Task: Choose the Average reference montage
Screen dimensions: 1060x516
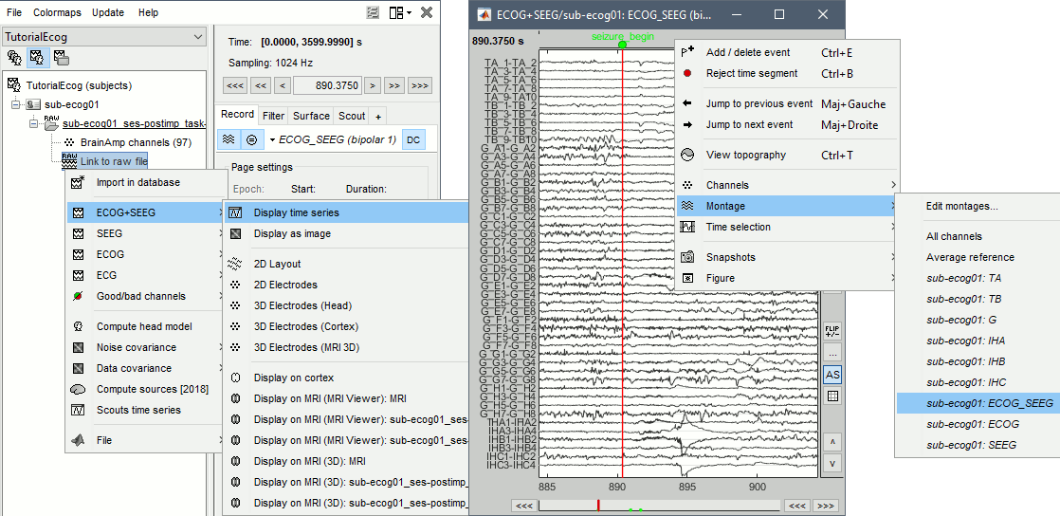Action: coord(970,257)
